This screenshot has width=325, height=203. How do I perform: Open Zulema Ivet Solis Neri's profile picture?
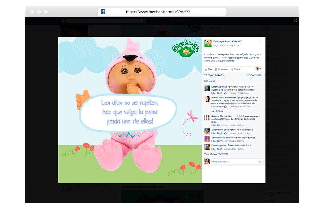(x=207, y=131)
